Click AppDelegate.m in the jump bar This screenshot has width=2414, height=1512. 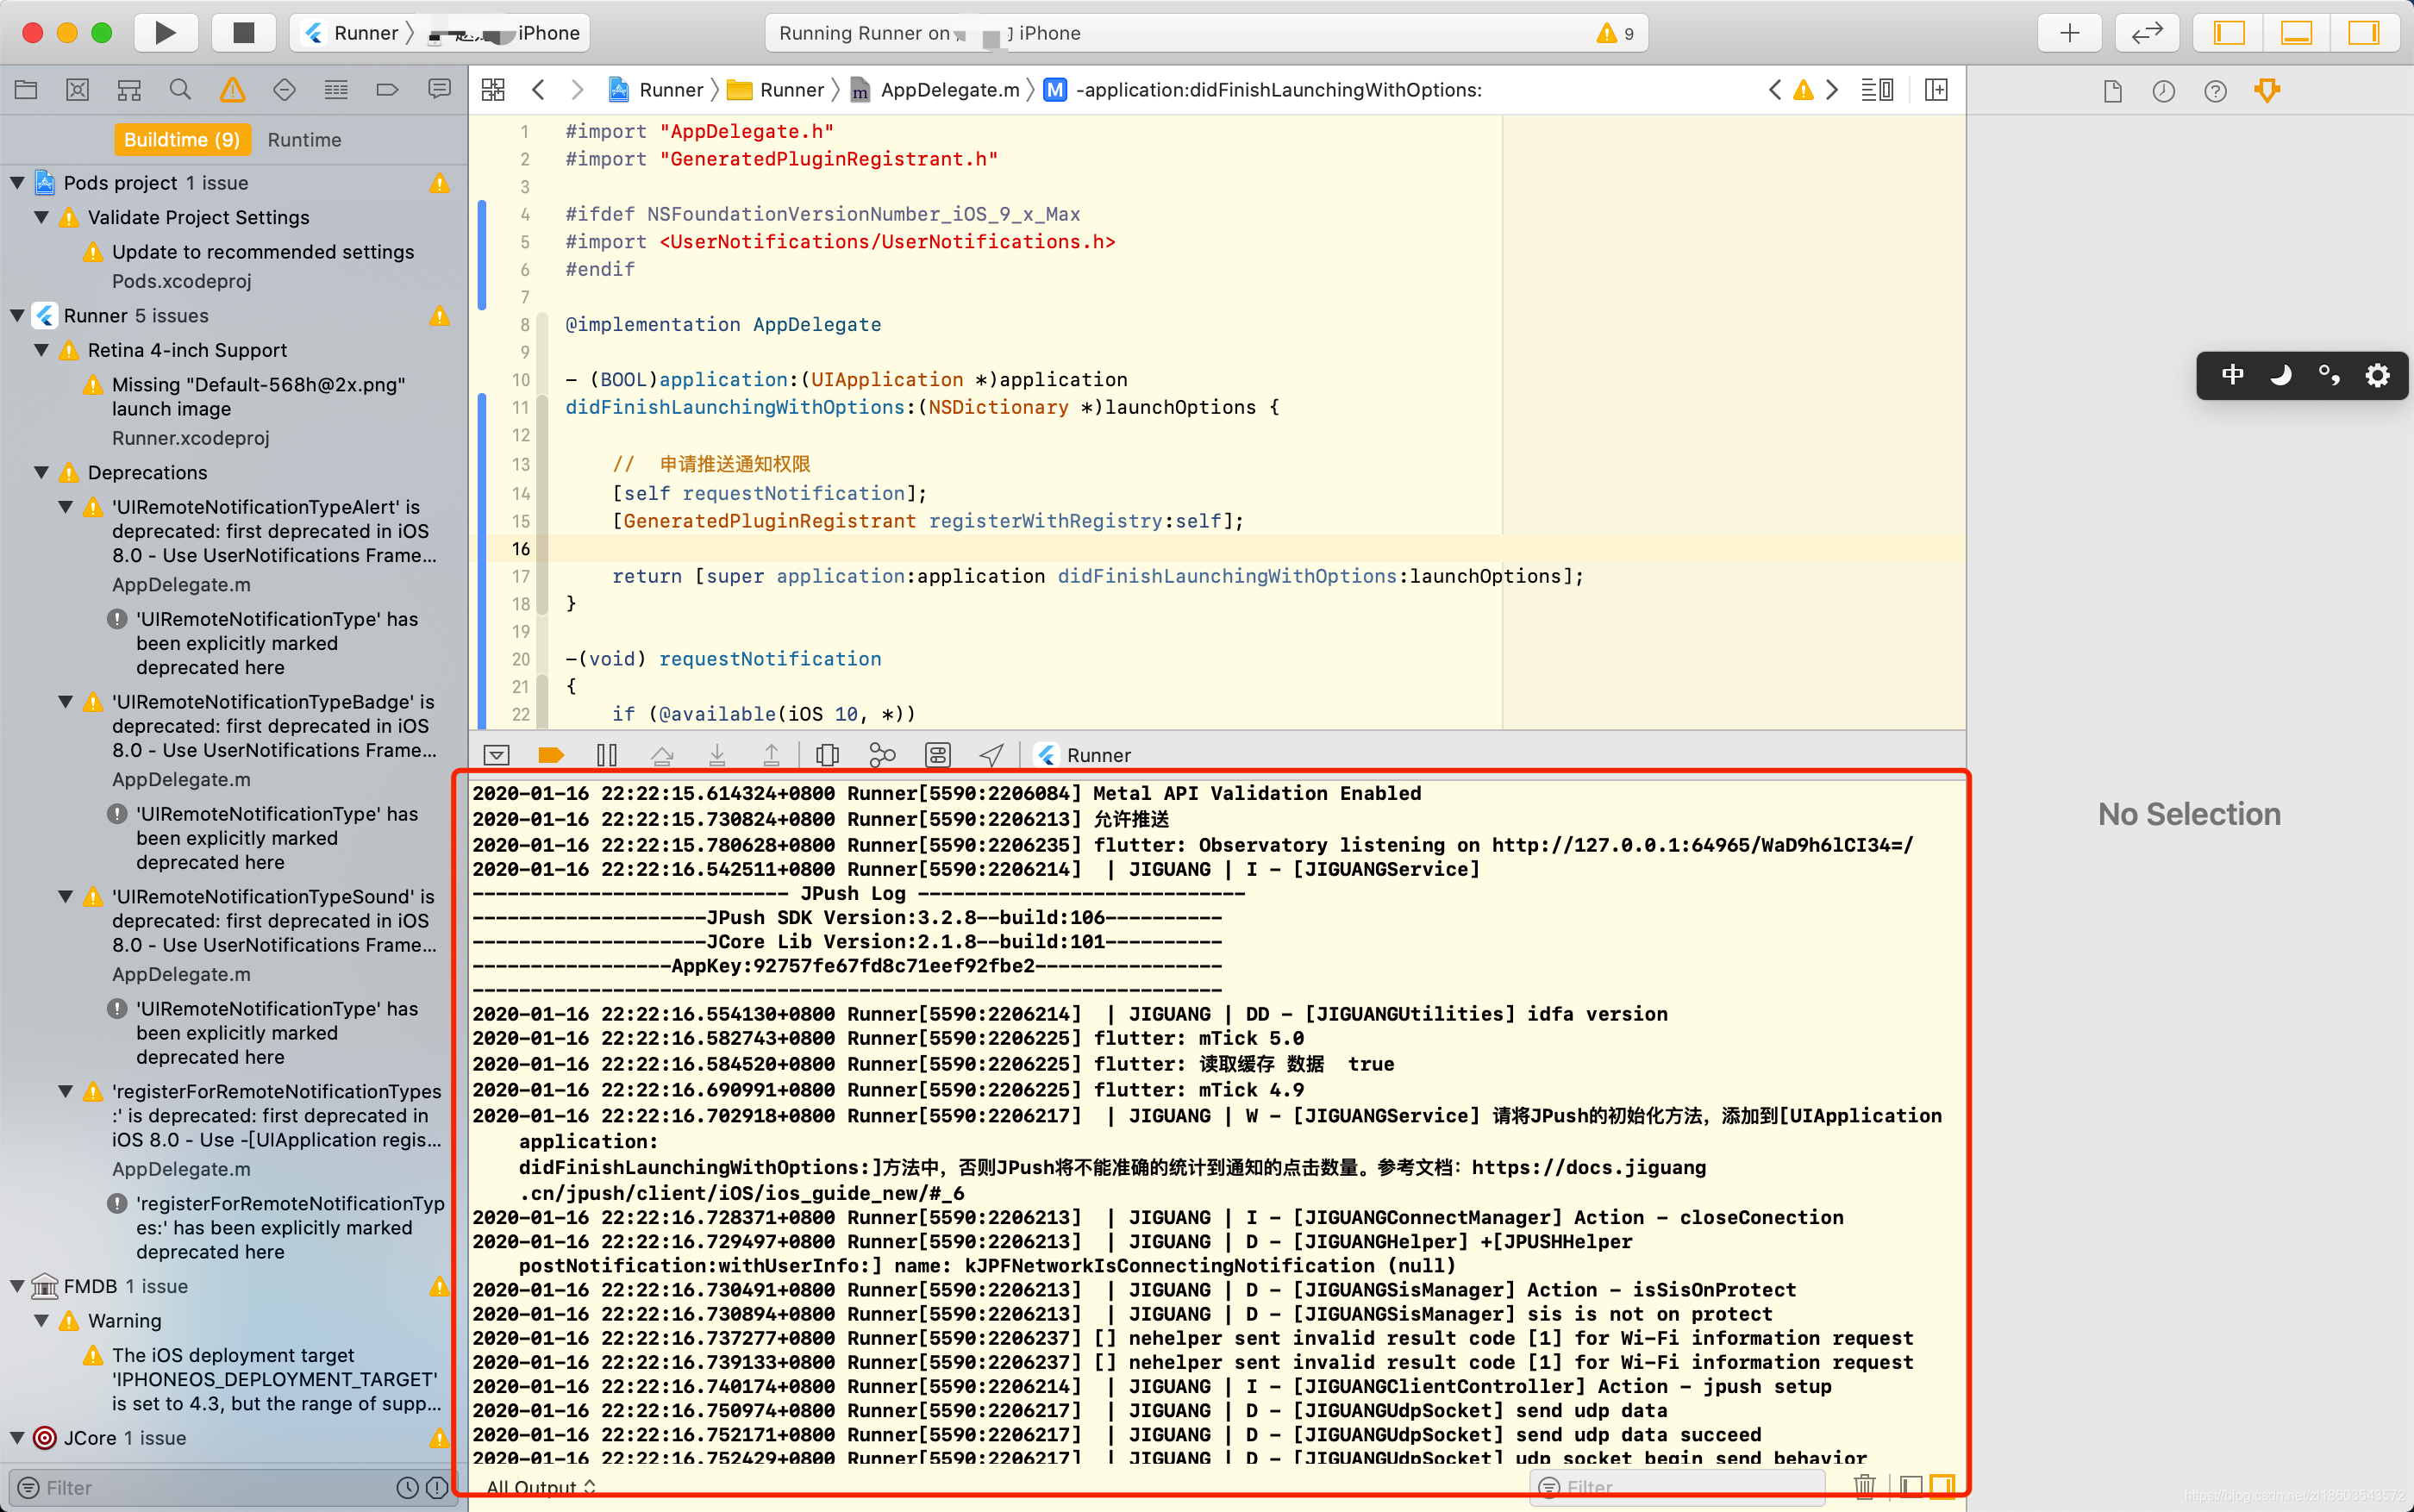coord(948,90)
